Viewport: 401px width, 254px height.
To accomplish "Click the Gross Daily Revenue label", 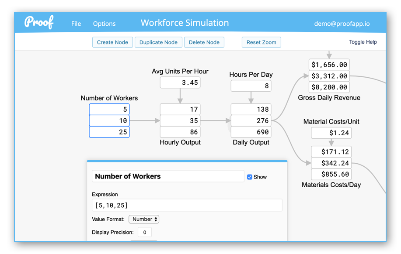I will (x=329, y=98).
